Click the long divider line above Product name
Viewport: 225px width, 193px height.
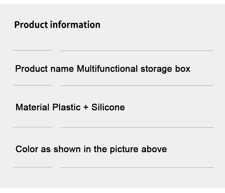coord(137,50)
